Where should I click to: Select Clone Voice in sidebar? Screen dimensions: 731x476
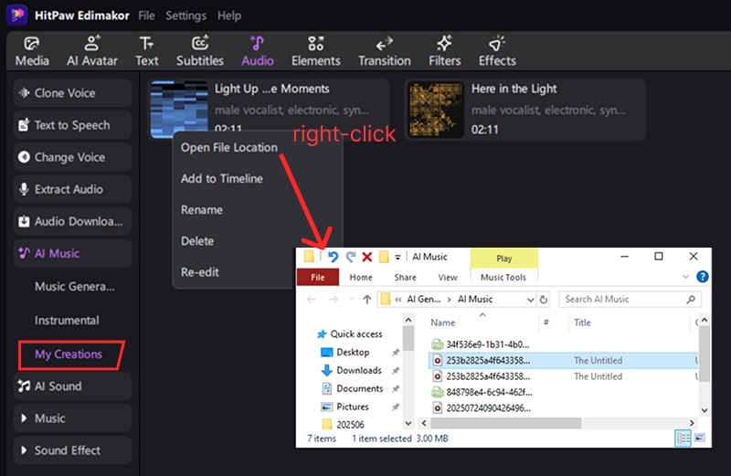(72, 93)
